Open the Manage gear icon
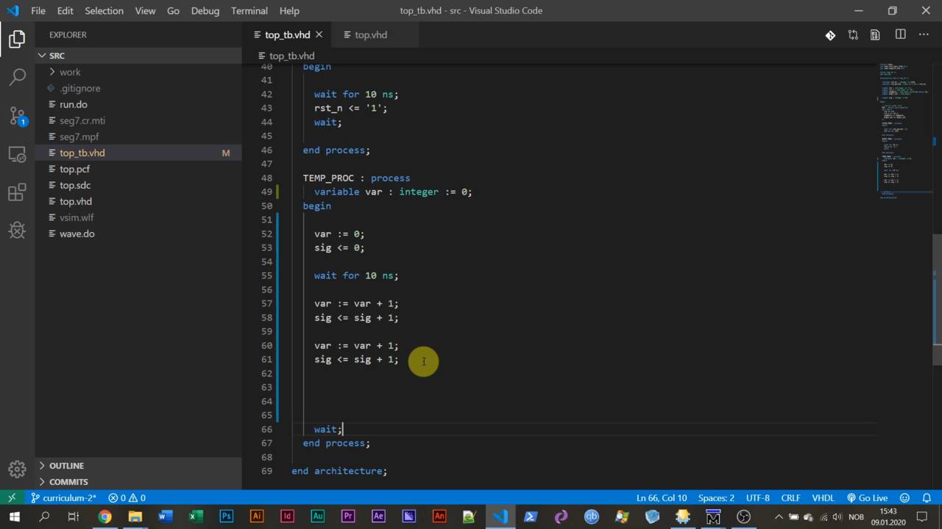Viewport: 942px width, 529px height. click(17, 469)
